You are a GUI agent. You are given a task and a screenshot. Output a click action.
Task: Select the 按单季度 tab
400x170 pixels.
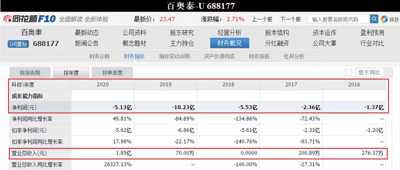coord(113,73)
